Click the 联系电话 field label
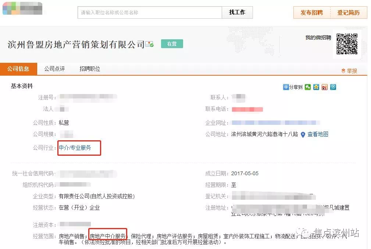The width and height of the screenshot is (371, 249). point(217,109)
